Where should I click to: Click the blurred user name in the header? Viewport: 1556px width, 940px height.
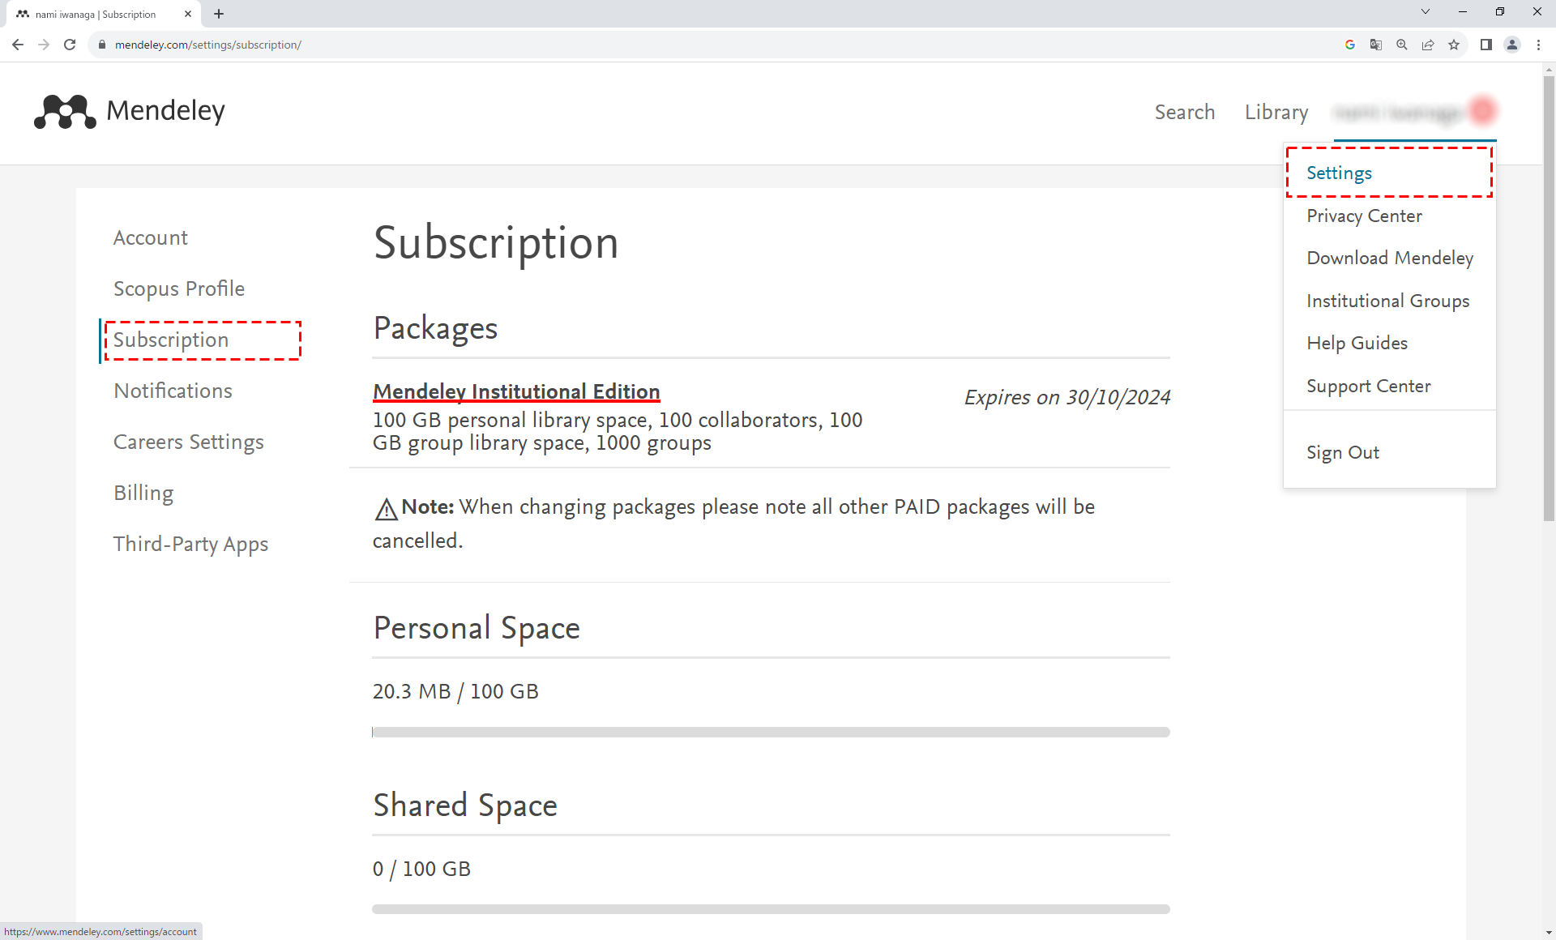coord(1399,112)
